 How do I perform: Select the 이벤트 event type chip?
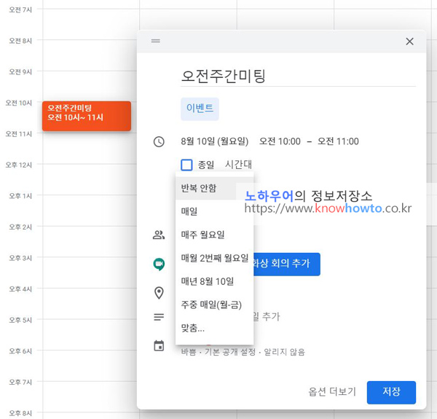point(200,109)
